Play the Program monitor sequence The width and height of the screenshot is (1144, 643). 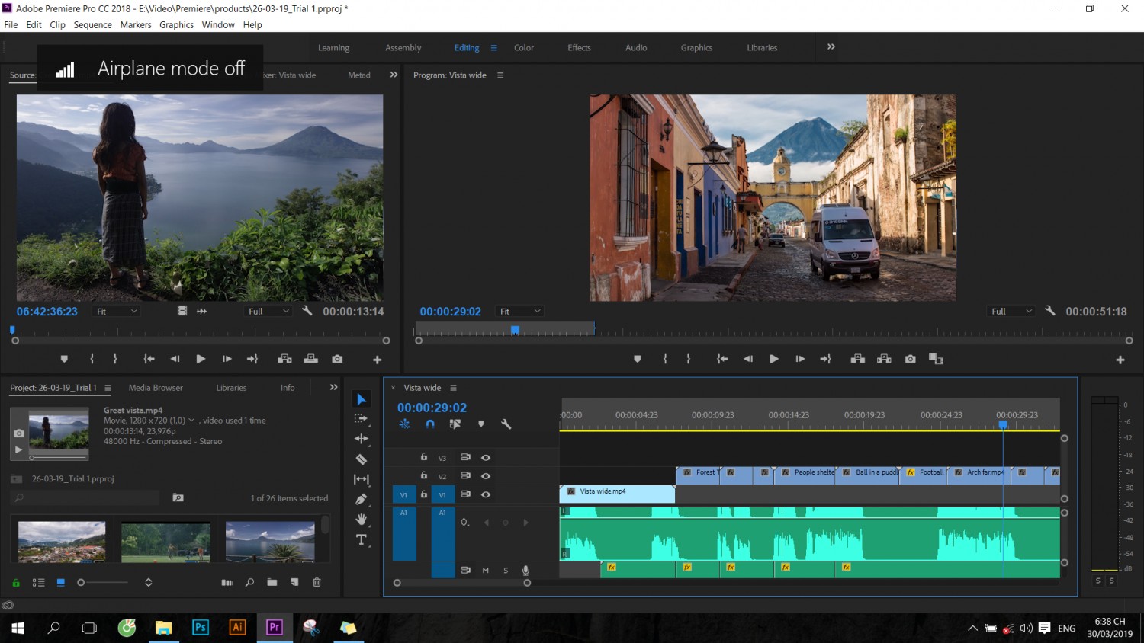tap(774, 359)
